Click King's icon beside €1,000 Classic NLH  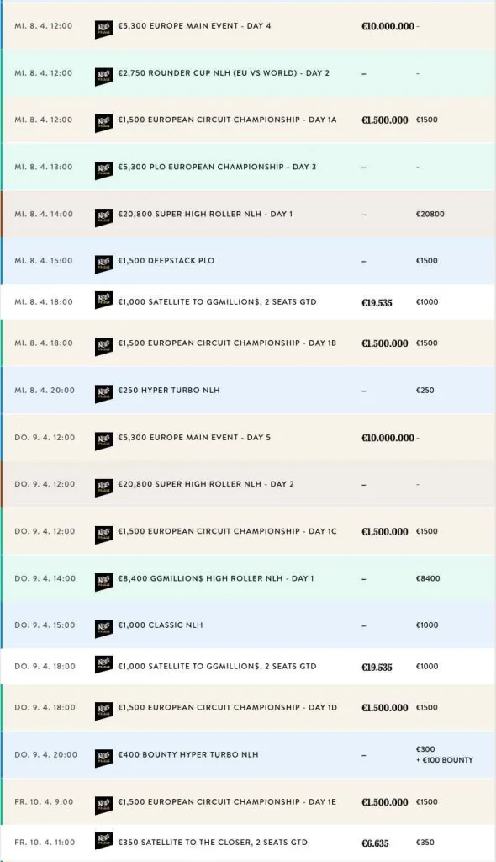[x=103, y=628]
